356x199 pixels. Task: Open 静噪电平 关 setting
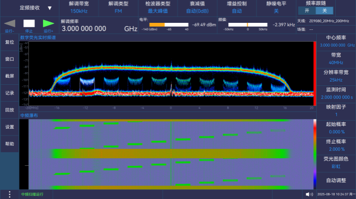[276, 8]
